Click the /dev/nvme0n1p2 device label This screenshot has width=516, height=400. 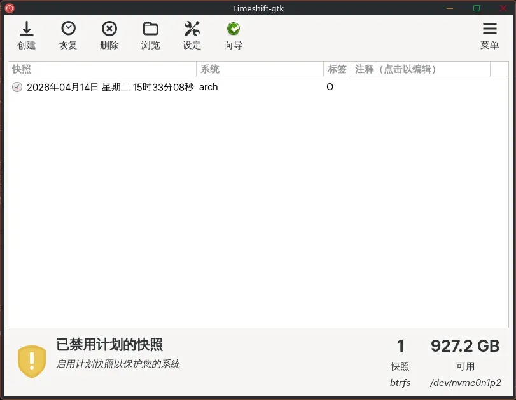(x=465, y=383)
